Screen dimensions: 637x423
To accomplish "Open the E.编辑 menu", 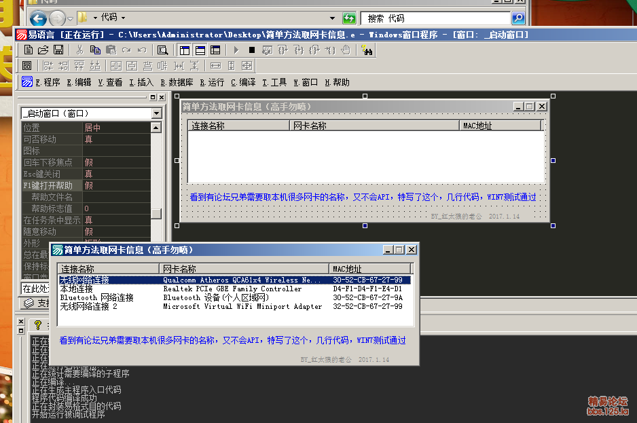I will pyautogui.click(x=79, y=82).
